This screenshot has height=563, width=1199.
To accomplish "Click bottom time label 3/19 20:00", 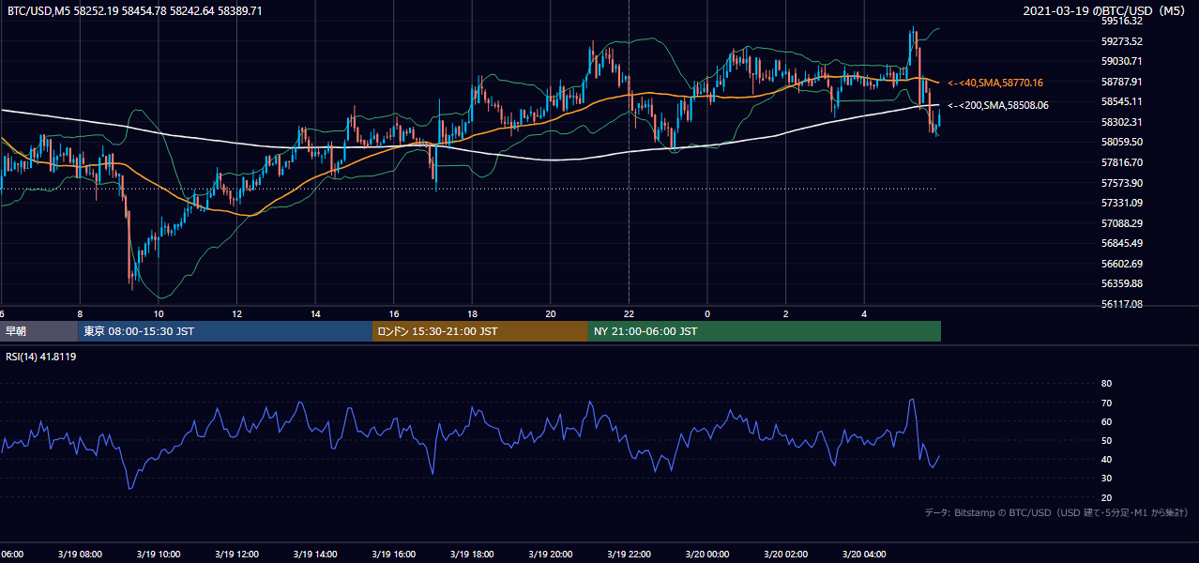I will 551,555.
